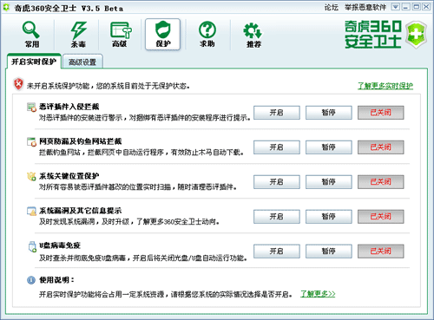Click the red unprotected status shield icon
Viewport: 434px width, 320px height.
pos(18,84)
